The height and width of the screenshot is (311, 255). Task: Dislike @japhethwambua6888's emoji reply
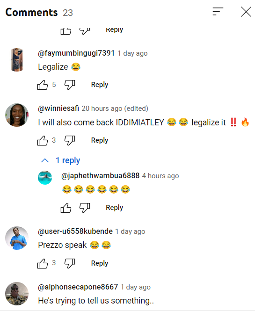pyautogui.click(x=85, y=208)
